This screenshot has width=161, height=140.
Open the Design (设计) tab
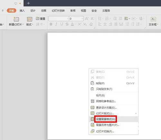(x=33, y=11)
